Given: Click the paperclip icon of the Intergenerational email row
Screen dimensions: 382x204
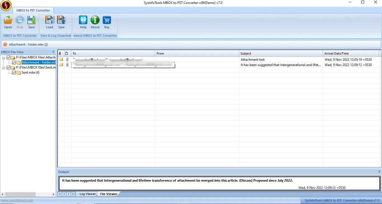Looking at the screenshot, I should pyautogui.click(x=67, y=65).
